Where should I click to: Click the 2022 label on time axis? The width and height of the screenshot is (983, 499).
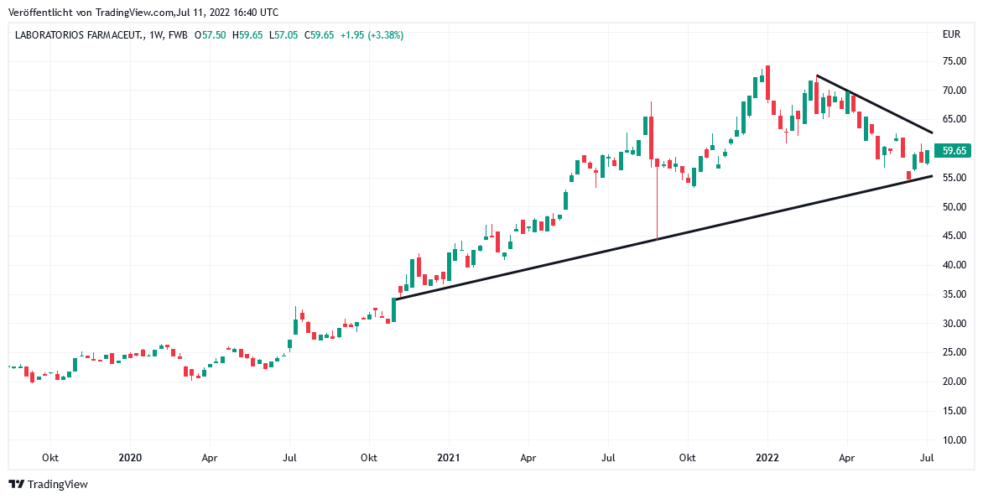767,459
